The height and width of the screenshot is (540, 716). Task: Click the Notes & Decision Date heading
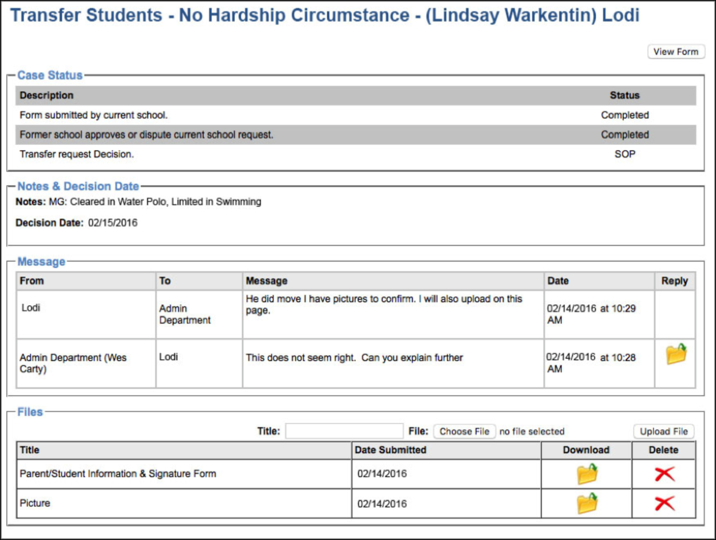[x=78, y=186]
